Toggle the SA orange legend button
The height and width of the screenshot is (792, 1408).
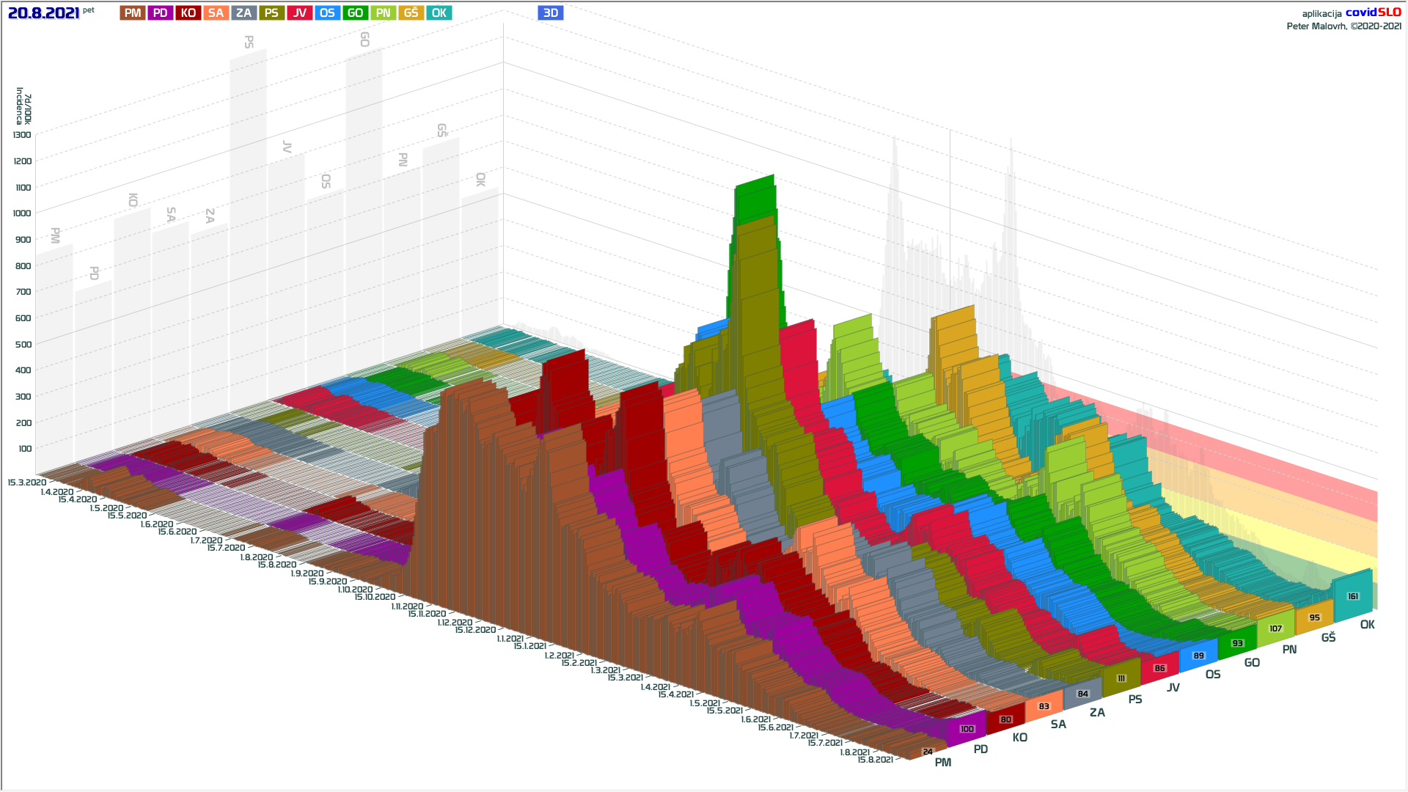216,13
